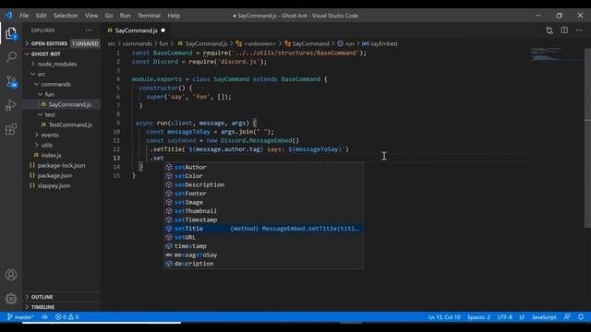Click the VS Code logo icon
Image resolution: width=591 pixels, height=332 pixels.
click(x=8, y=16)
